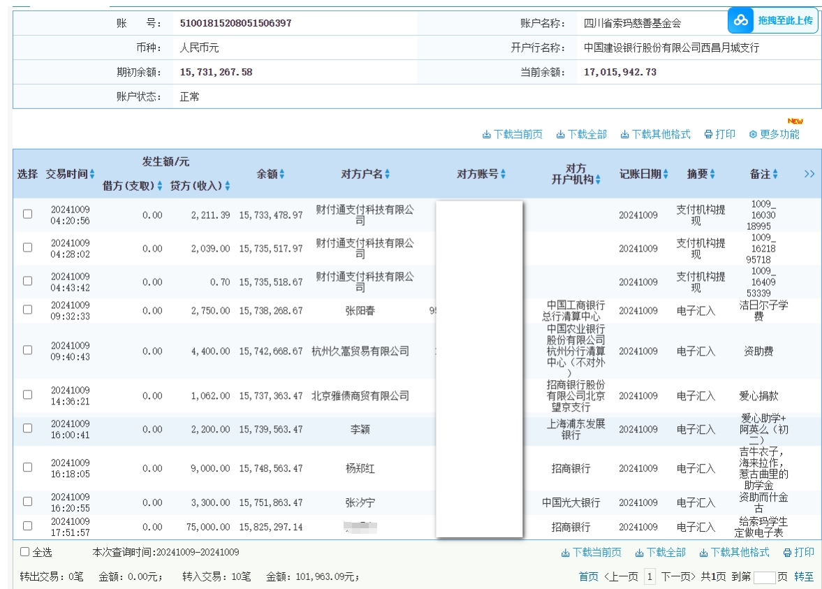Click bottom 打印 link
Screen dimensions: 822x589
804,552
